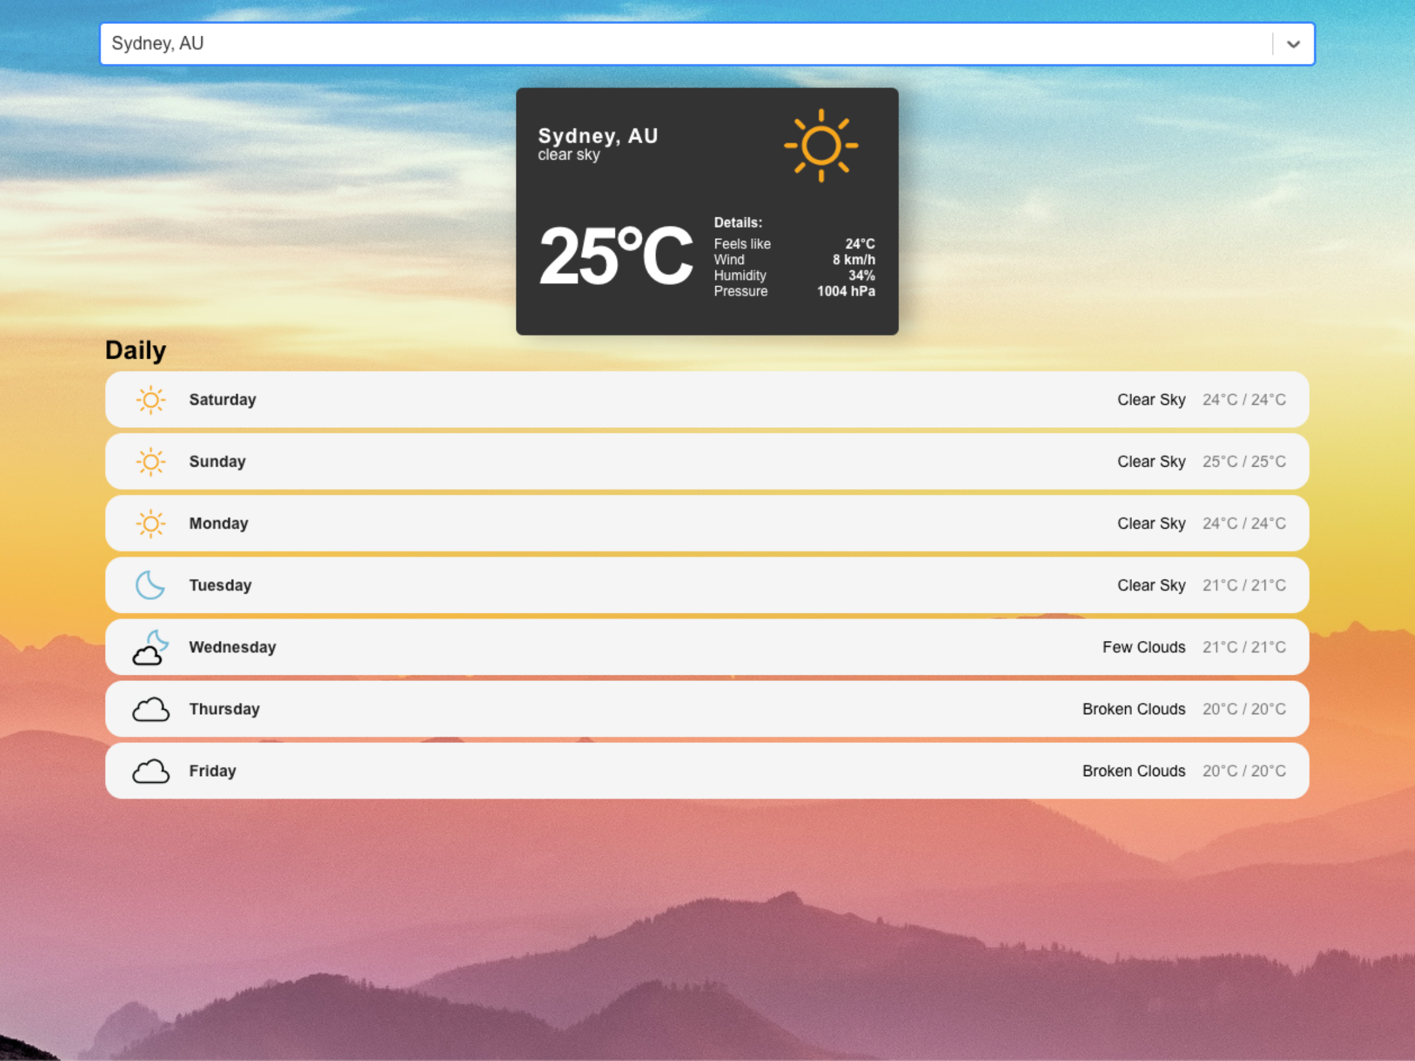Open the city search dropdown chevron
This screenshot has height=1061, width=1415.
tap(1293, 44)
